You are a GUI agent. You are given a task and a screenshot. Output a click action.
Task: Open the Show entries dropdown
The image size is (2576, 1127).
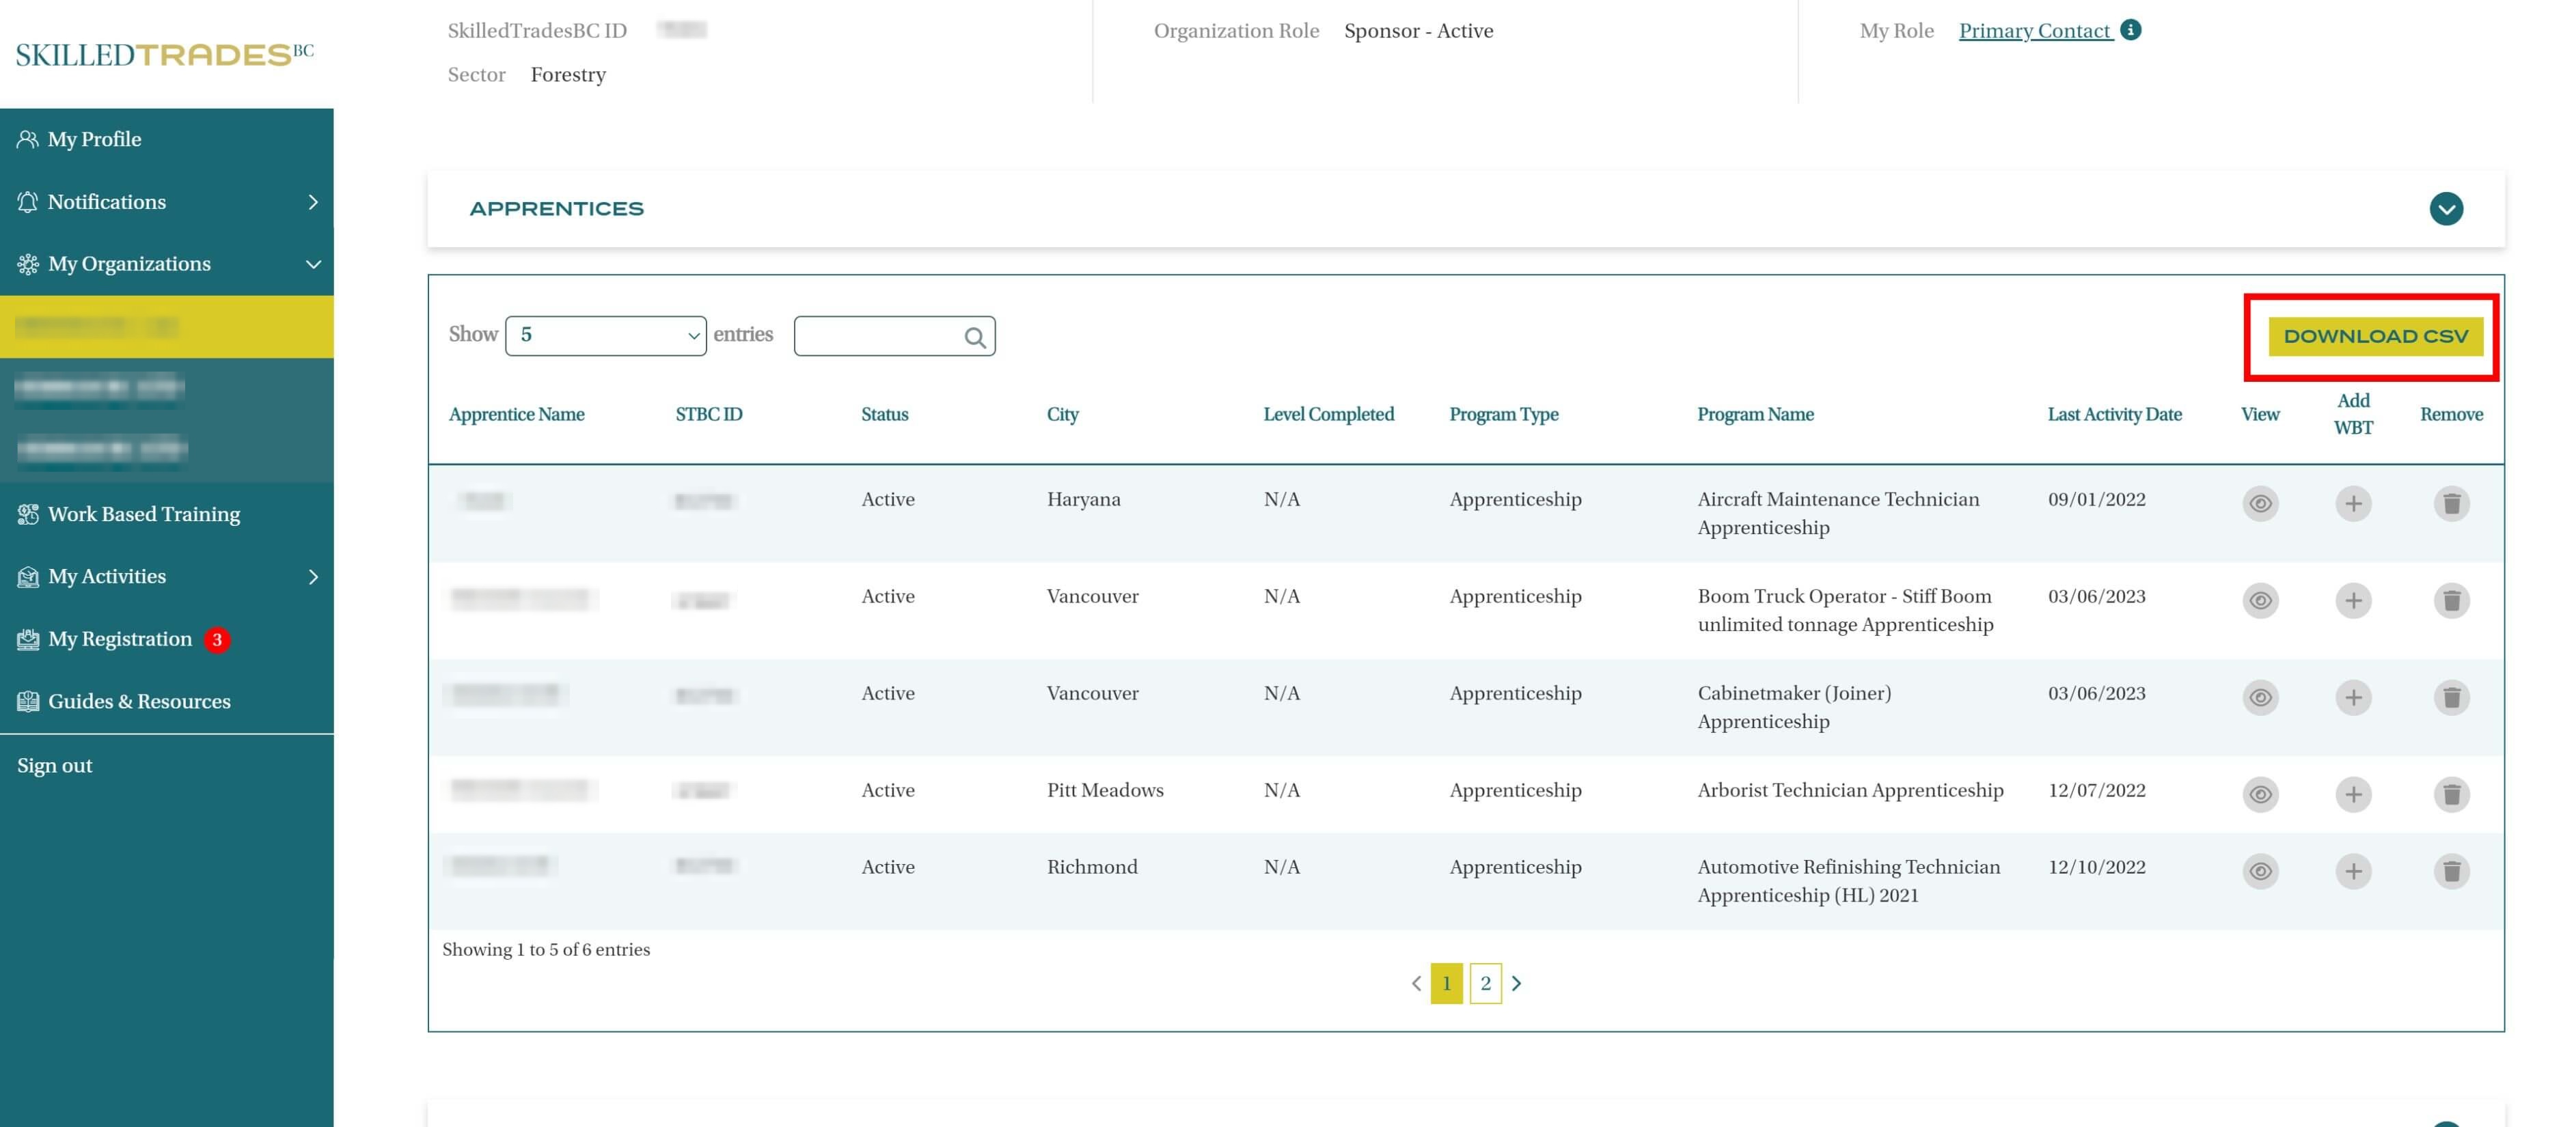(x=605, y=335)
